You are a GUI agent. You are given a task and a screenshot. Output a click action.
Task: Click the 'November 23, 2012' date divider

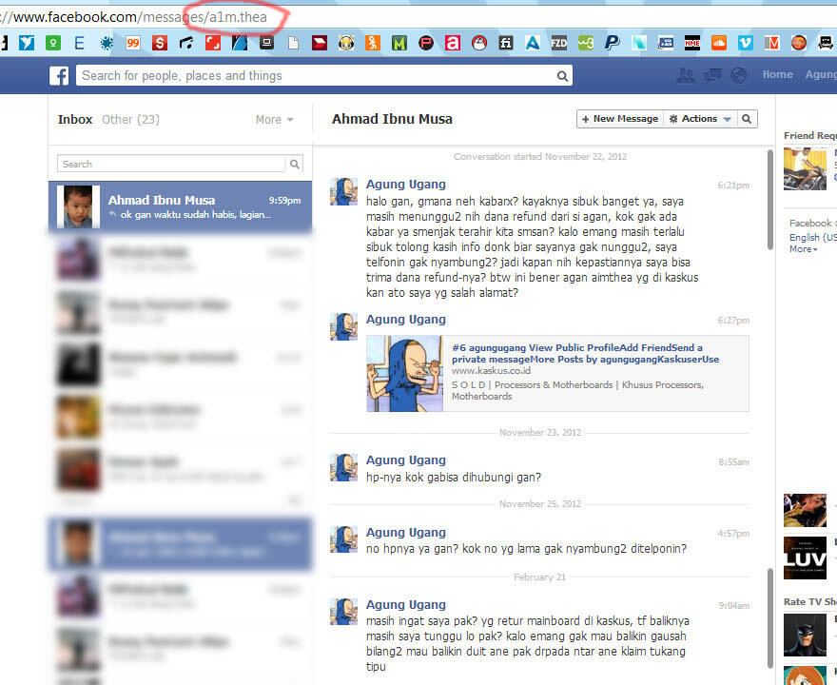pos(540,433)
